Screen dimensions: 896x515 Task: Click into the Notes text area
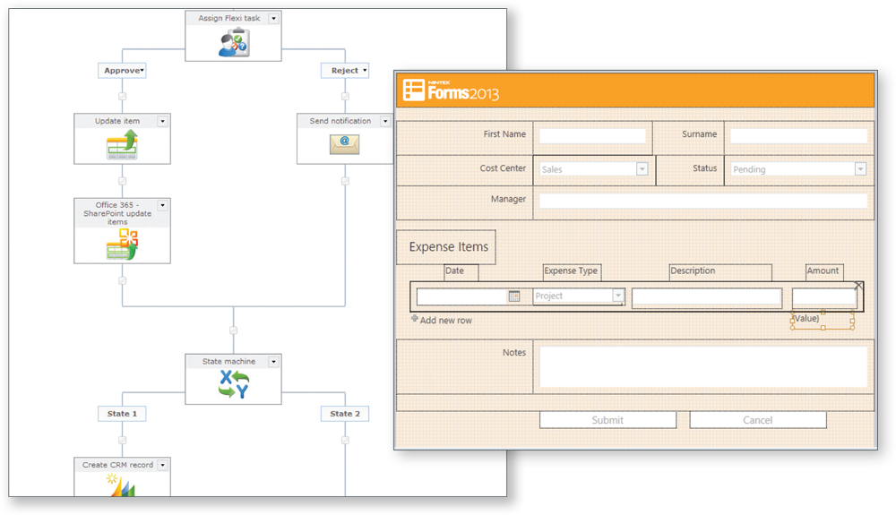[x=702, y=366]
